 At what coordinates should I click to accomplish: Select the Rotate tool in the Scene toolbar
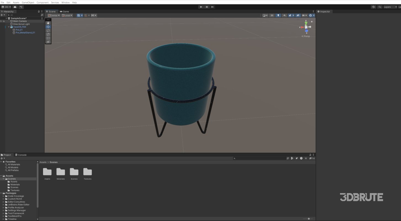(x=48, y=30)
